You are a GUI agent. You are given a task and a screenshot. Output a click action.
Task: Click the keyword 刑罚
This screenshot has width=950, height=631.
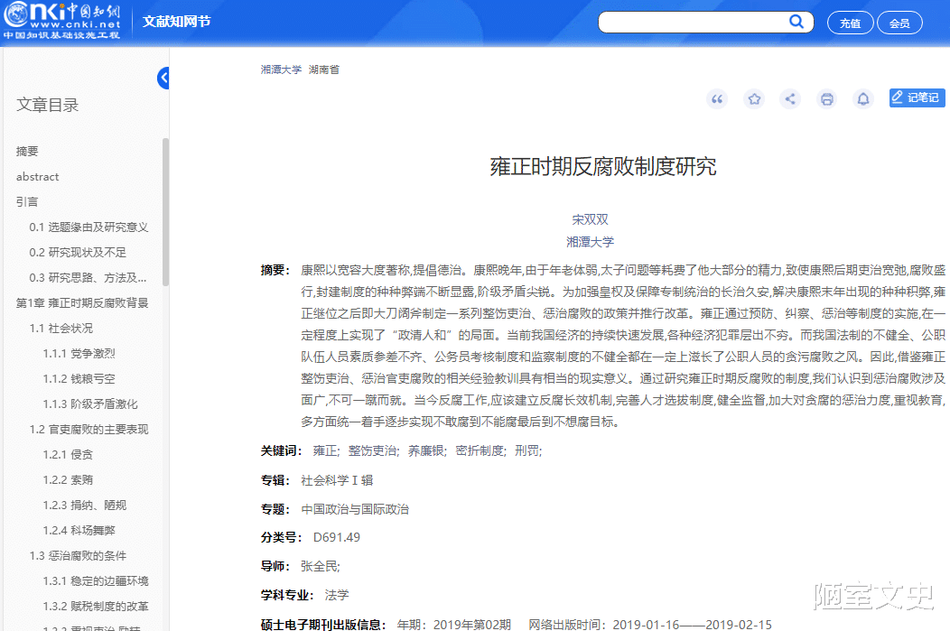[527, 451]
